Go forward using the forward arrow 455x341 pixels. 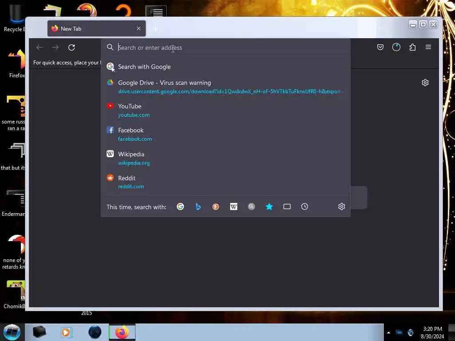pyautogui.click(x=56, y=47)
